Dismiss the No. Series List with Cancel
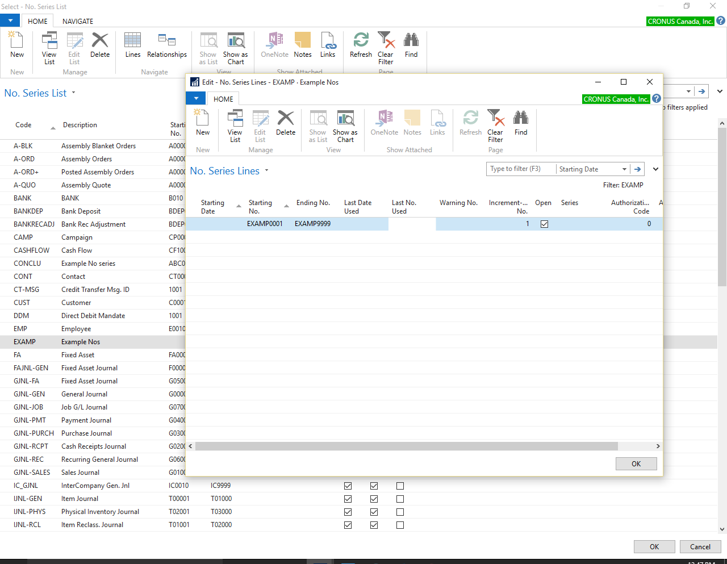This screenshot has width=727, height=564. [x=700, y=546]
